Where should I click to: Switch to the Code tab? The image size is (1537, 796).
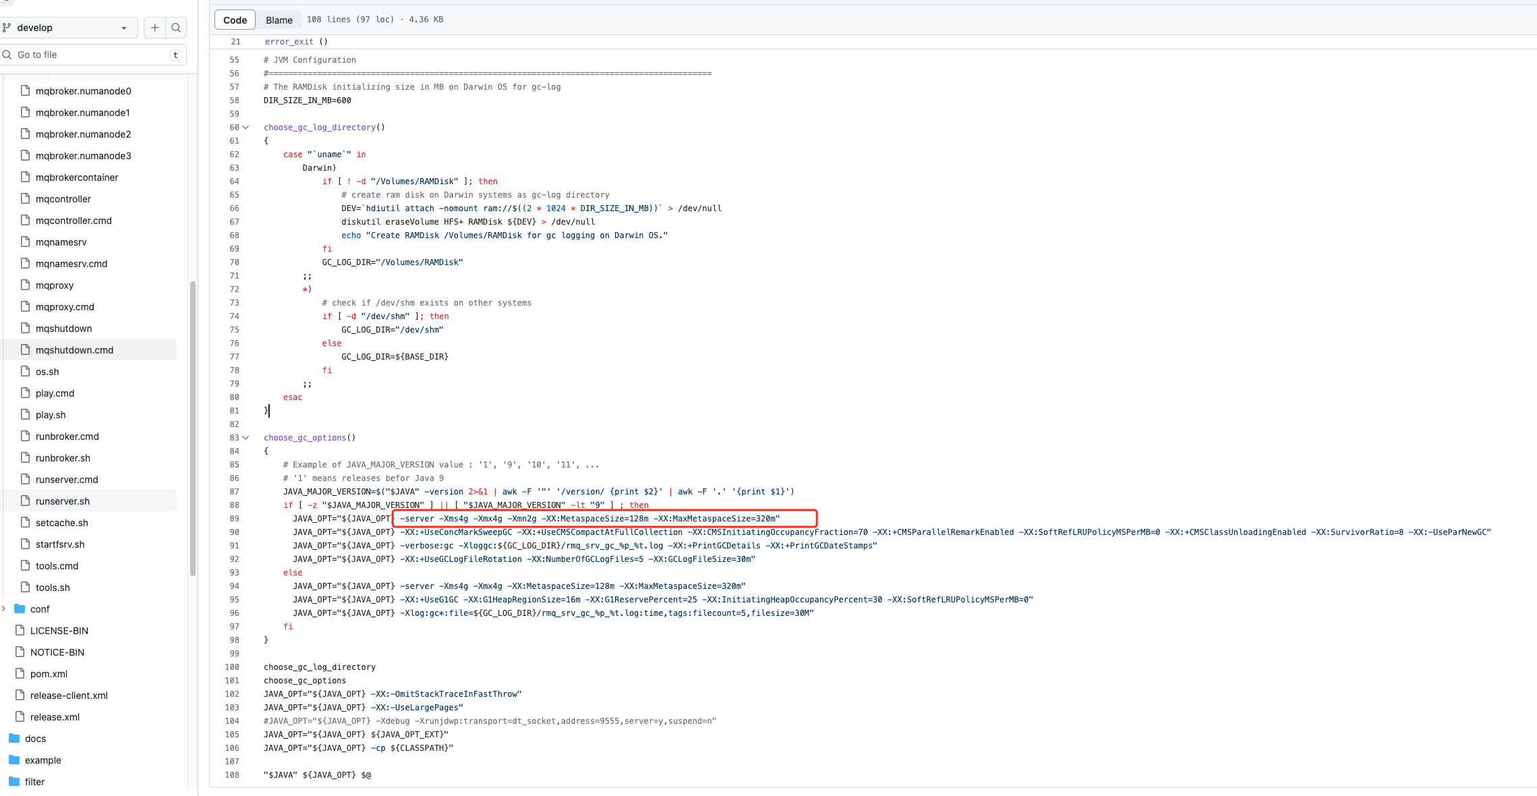234,20
